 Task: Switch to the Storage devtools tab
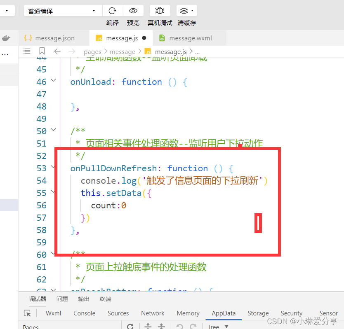point(258,313)
